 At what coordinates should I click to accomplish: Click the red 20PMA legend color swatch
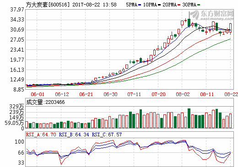pos(179,5)
